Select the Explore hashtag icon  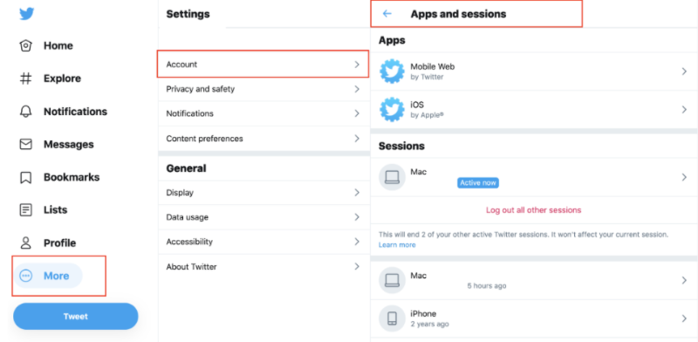26,79
